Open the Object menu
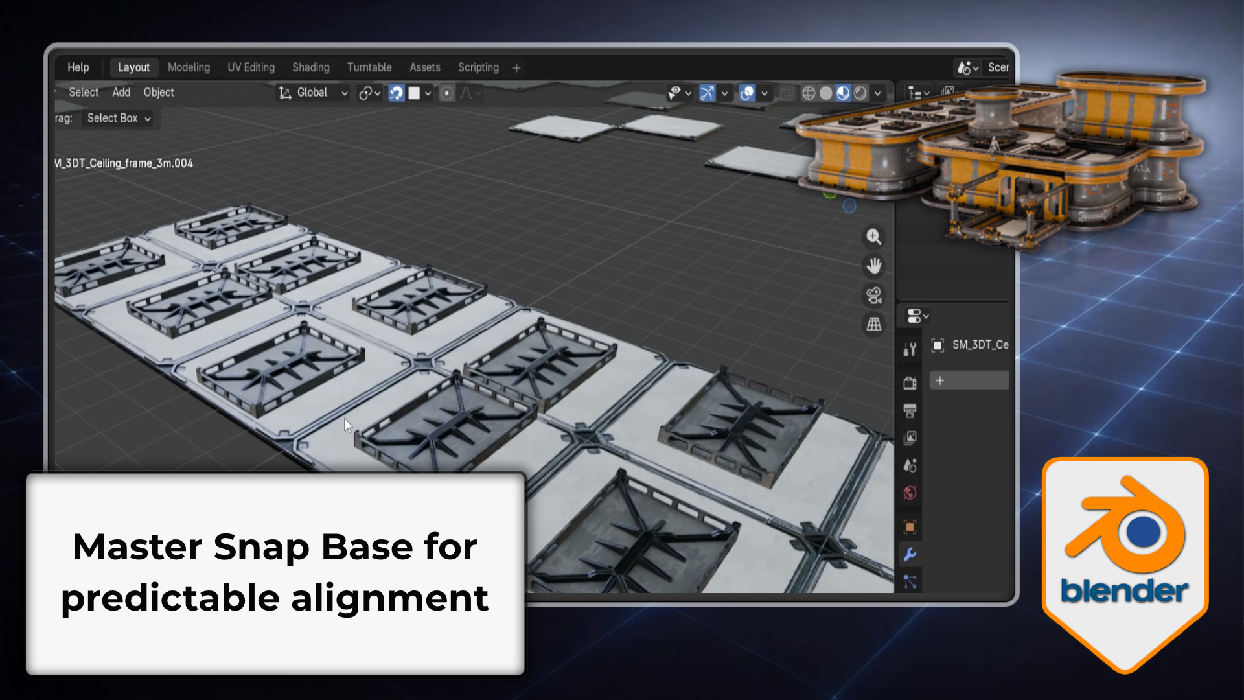Viewport: 1244px width, 700px height. click(159, 92)
